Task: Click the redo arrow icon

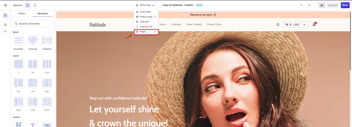Action: (309, 5)
